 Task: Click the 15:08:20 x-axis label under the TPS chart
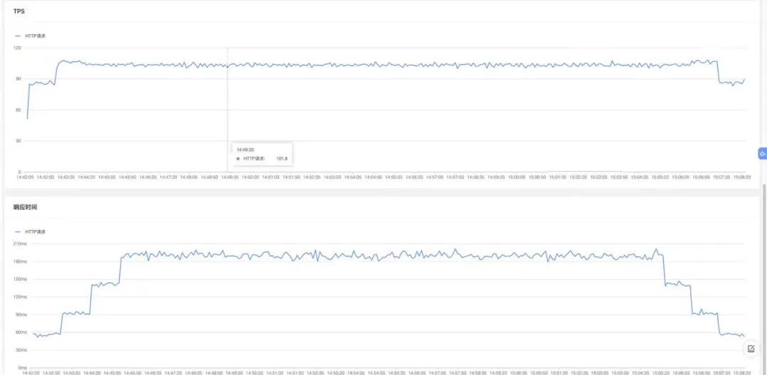tap(742, 178)
